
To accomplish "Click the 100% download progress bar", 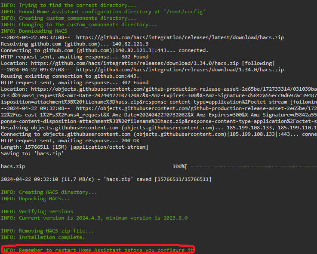I will coord(245,167).
